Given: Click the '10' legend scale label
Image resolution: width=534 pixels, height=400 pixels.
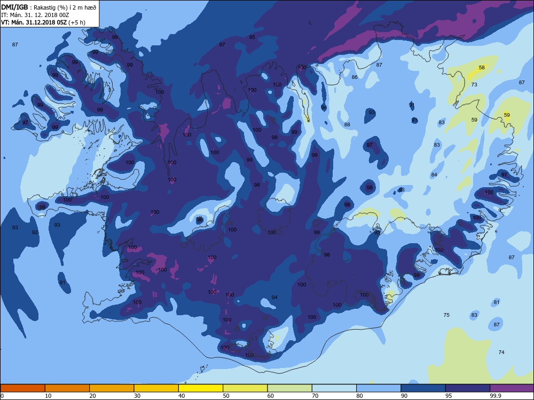Looking at the screenshot, I should click(48, 396).
